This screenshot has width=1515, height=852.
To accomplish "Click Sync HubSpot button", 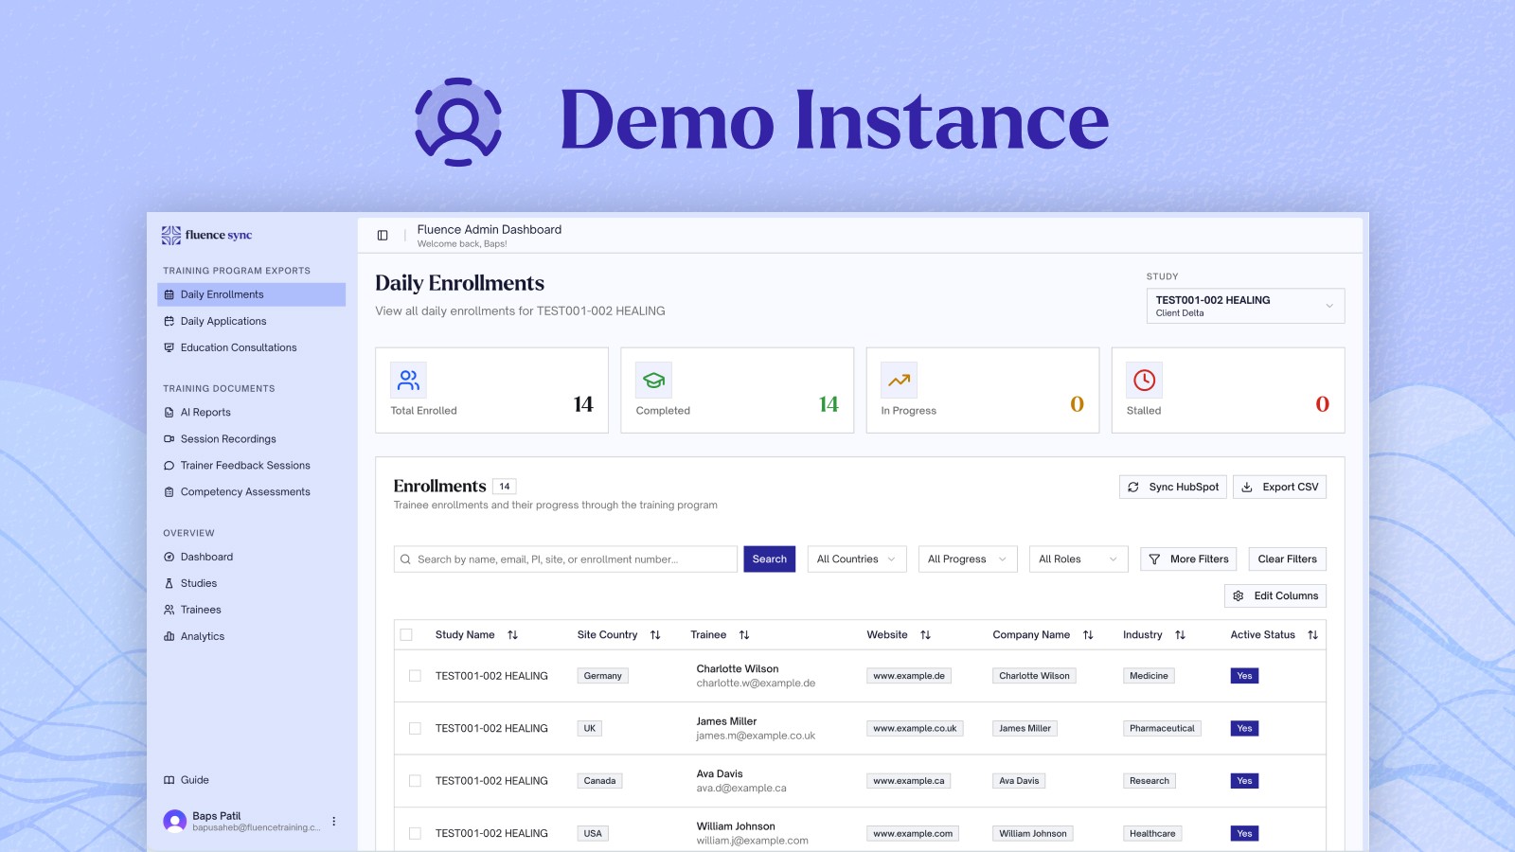I will (x=1173, y=487).
